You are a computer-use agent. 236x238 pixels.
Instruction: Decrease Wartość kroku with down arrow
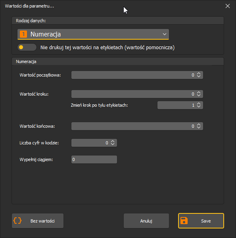[x=199, y=95]
